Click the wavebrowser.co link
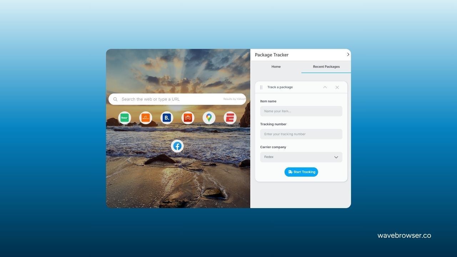Image resolution: width=457 pixels, height=257 pixels. pyautogui.click(x=404, y=236)
